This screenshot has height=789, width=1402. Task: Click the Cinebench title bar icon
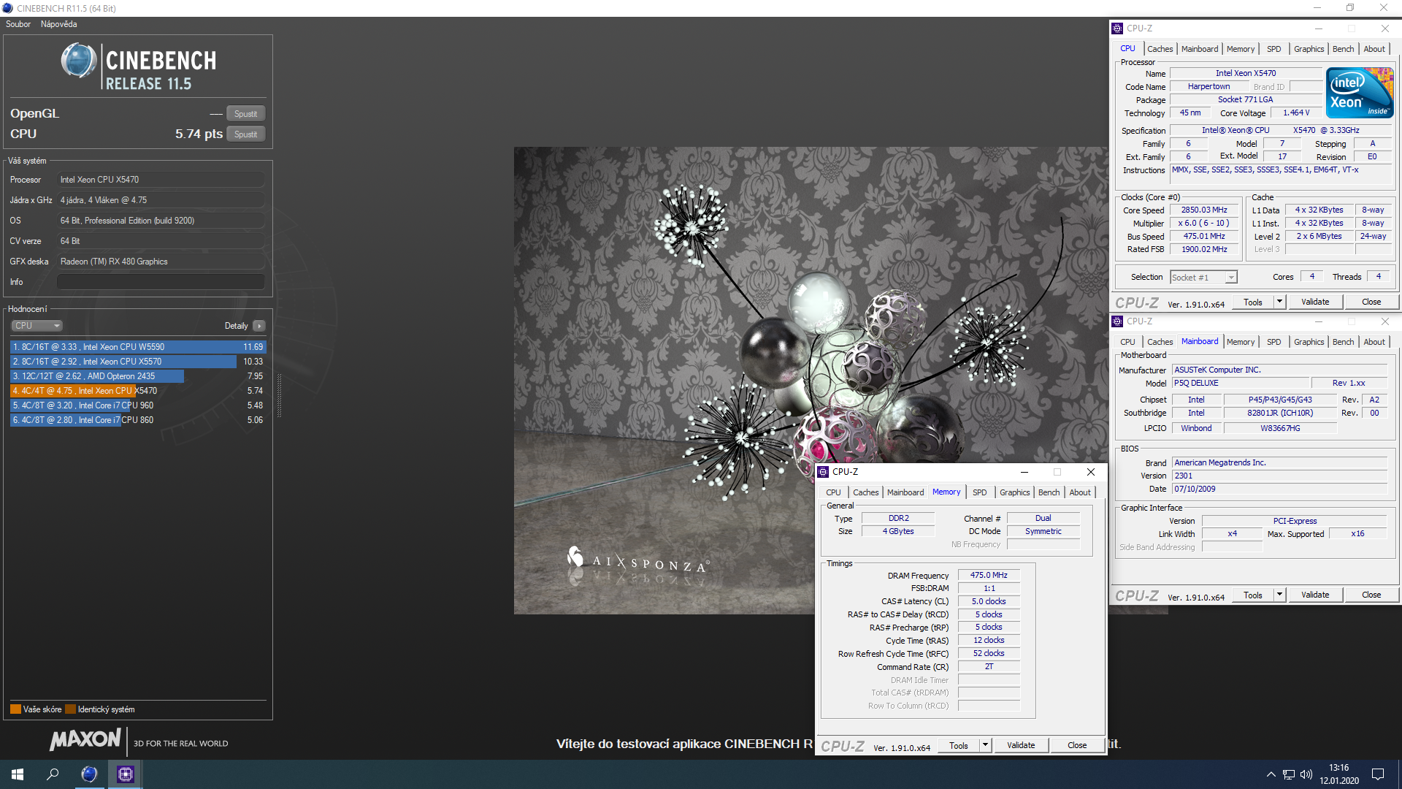8,8
